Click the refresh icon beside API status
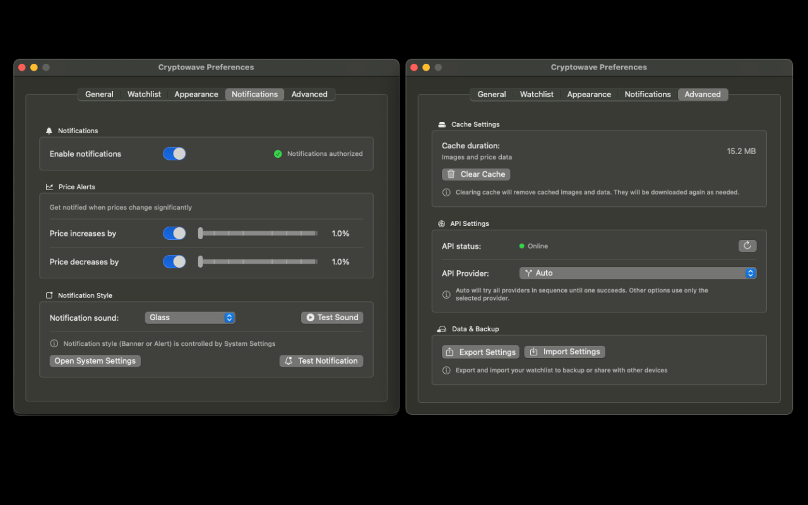This screenshot has height=505, width=808. coord(747,246)
